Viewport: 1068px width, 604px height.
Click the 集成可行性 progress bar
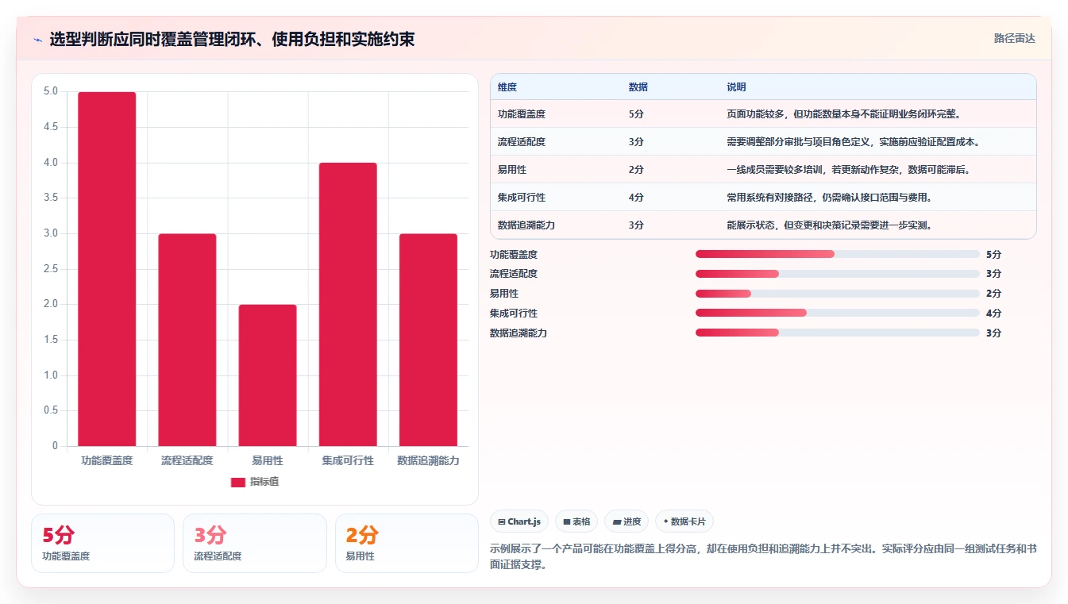[x=838, y=313]
